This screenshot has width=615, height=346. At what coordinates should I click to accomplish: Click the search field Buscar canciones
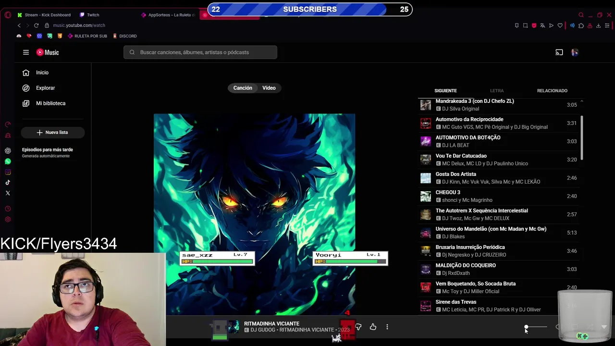click(200, 52)
